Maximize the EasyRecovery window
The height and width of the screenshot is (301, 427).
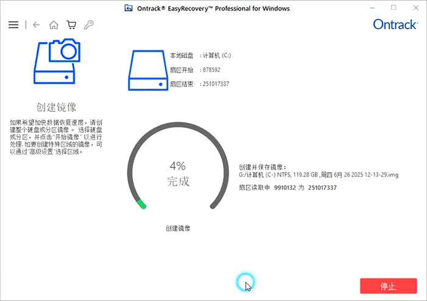[x=393, y=8]
